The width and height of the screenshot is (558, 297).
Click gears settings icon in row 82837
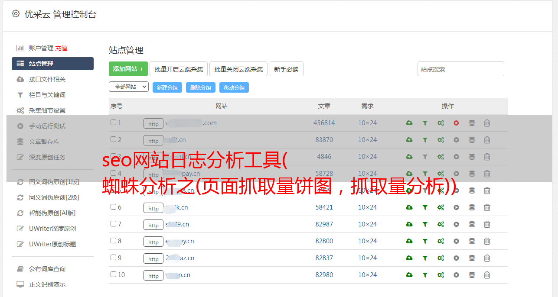(441, 258)
